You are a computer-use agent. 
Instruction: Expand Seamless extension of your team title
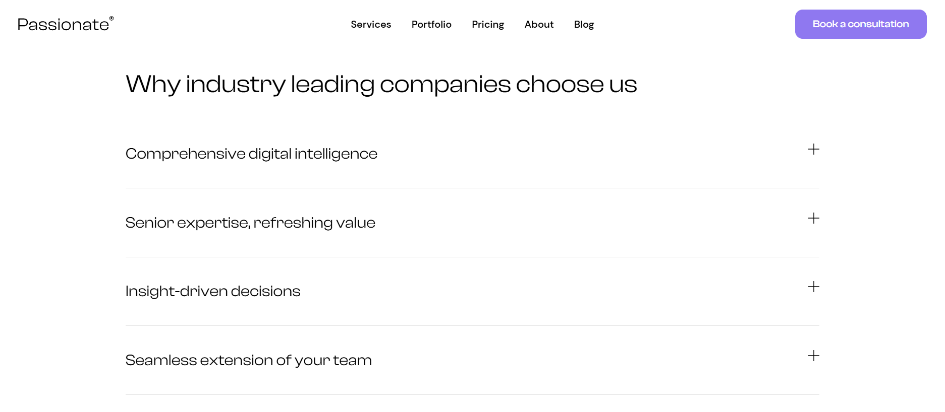(x=248, y=360)
